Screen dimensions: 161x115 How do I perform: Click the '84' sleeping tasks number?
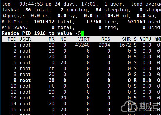pos(99,10)
